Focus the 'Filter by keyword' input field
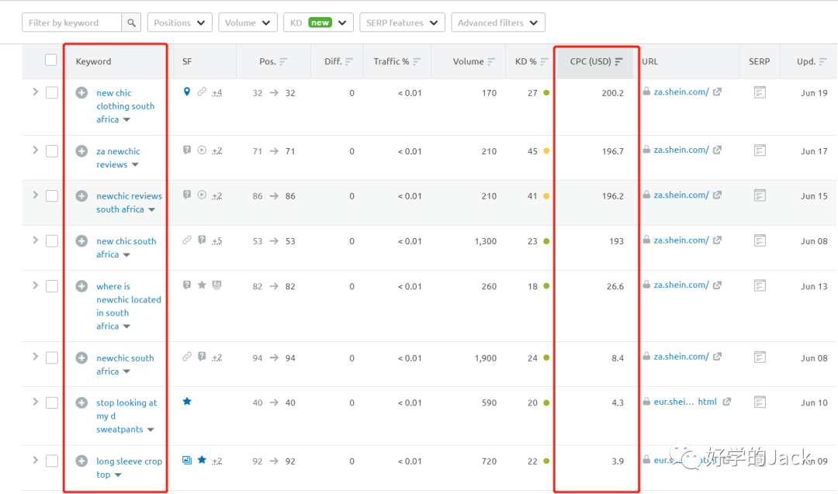Screen dimensions: 838x494 (x=71, y=22)
